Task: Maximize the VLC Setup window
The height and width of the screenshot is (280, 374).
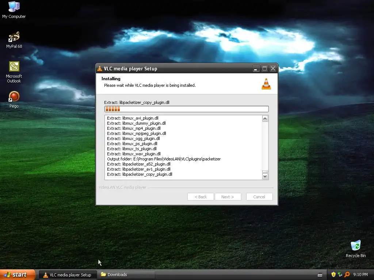Action: point(264,69)
